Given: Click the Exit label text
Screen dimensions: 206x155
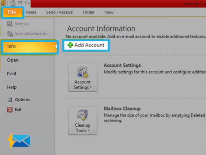Looking at the screenshot, I should coord(18,110).
